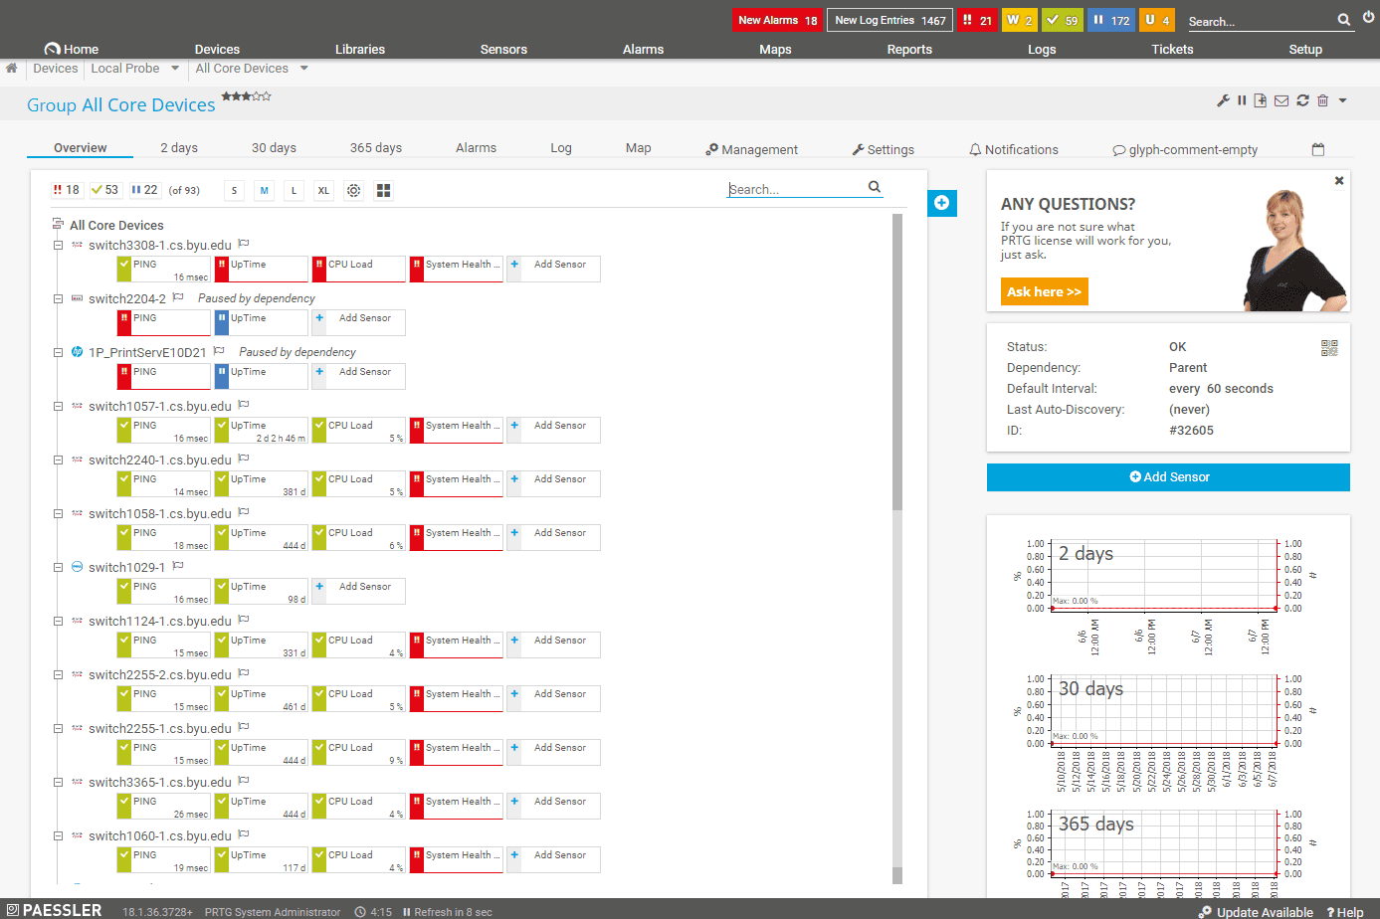Select the L size view
Image resolution: width=1380 pixels, height=919 pixels.
click(294, 190)
